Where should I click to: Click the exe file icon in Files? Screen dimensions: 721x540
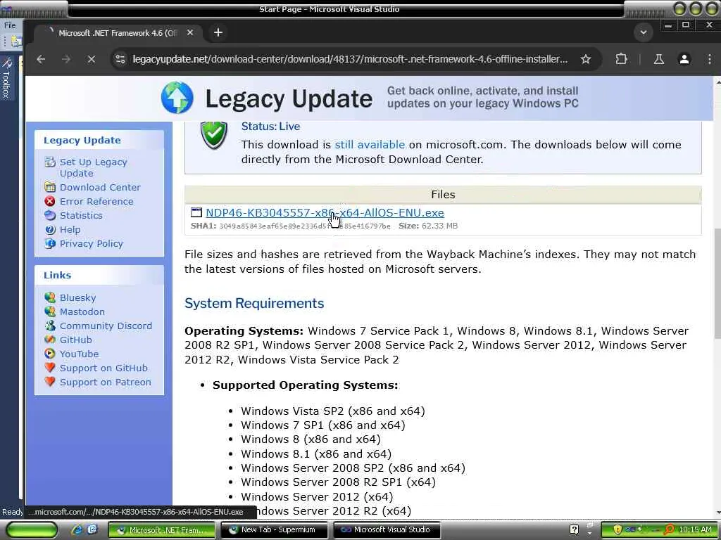(x=196, y=212)
